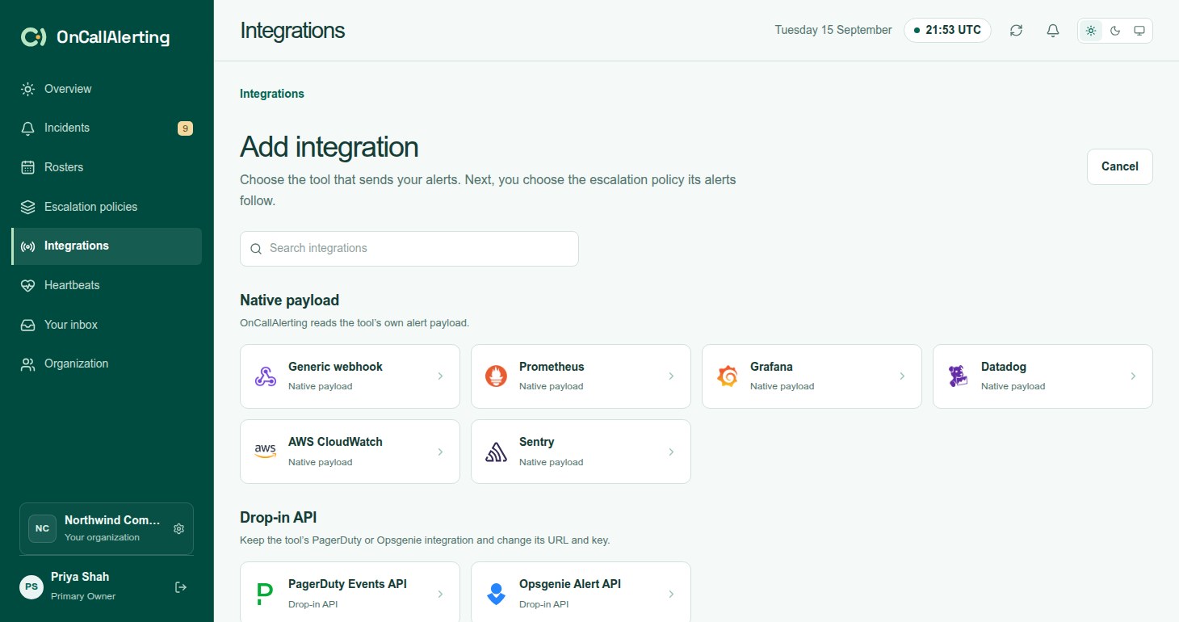
Task: Click the Incidents bell icon in sidebar
Action: [x=28, y=128]
